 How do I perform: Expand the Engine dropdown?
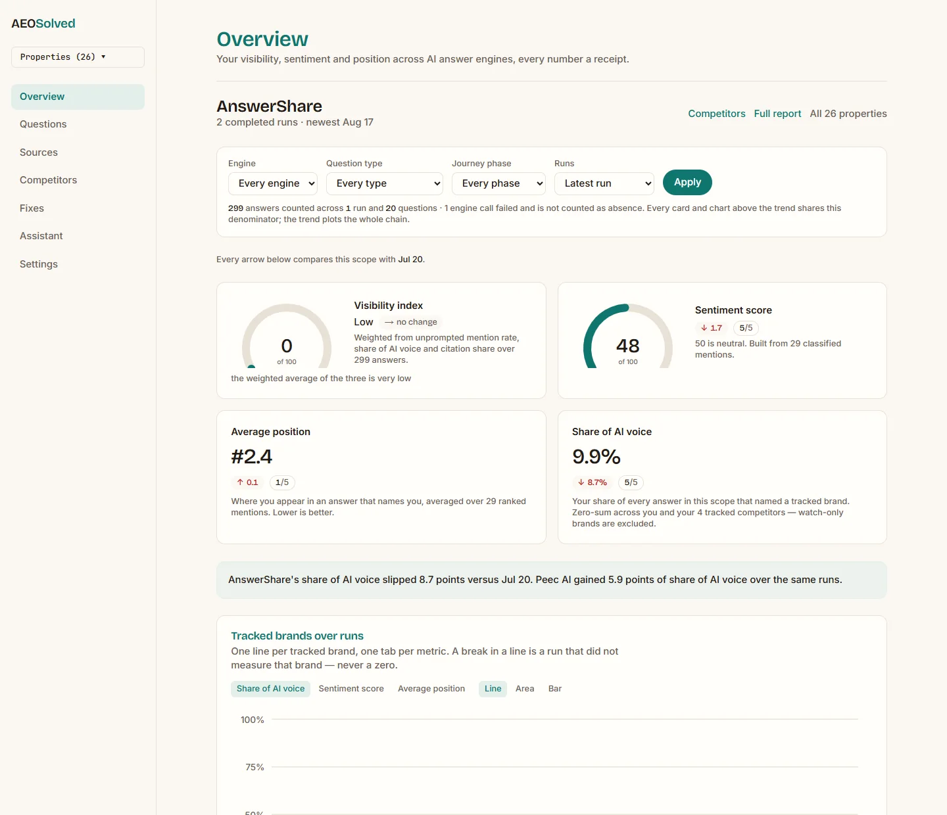[273, 183]
